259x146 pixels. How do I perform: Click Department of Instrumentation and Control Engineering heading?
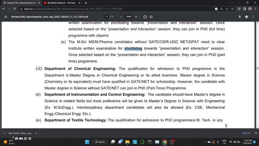coord(95,94)
